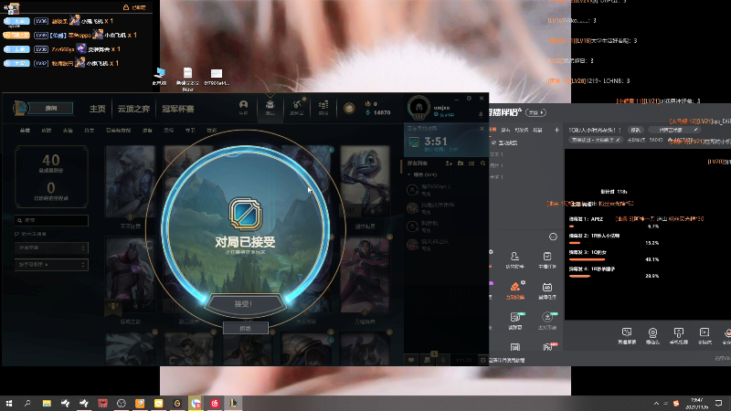This screenshot has height=411, width=731.
Task: Open the 冠军杯赛 Clash tab
Action: click(177, 109)
